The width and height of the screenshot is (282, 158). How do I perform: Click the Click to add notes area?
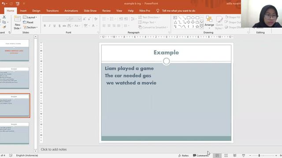tap(54, 149)
